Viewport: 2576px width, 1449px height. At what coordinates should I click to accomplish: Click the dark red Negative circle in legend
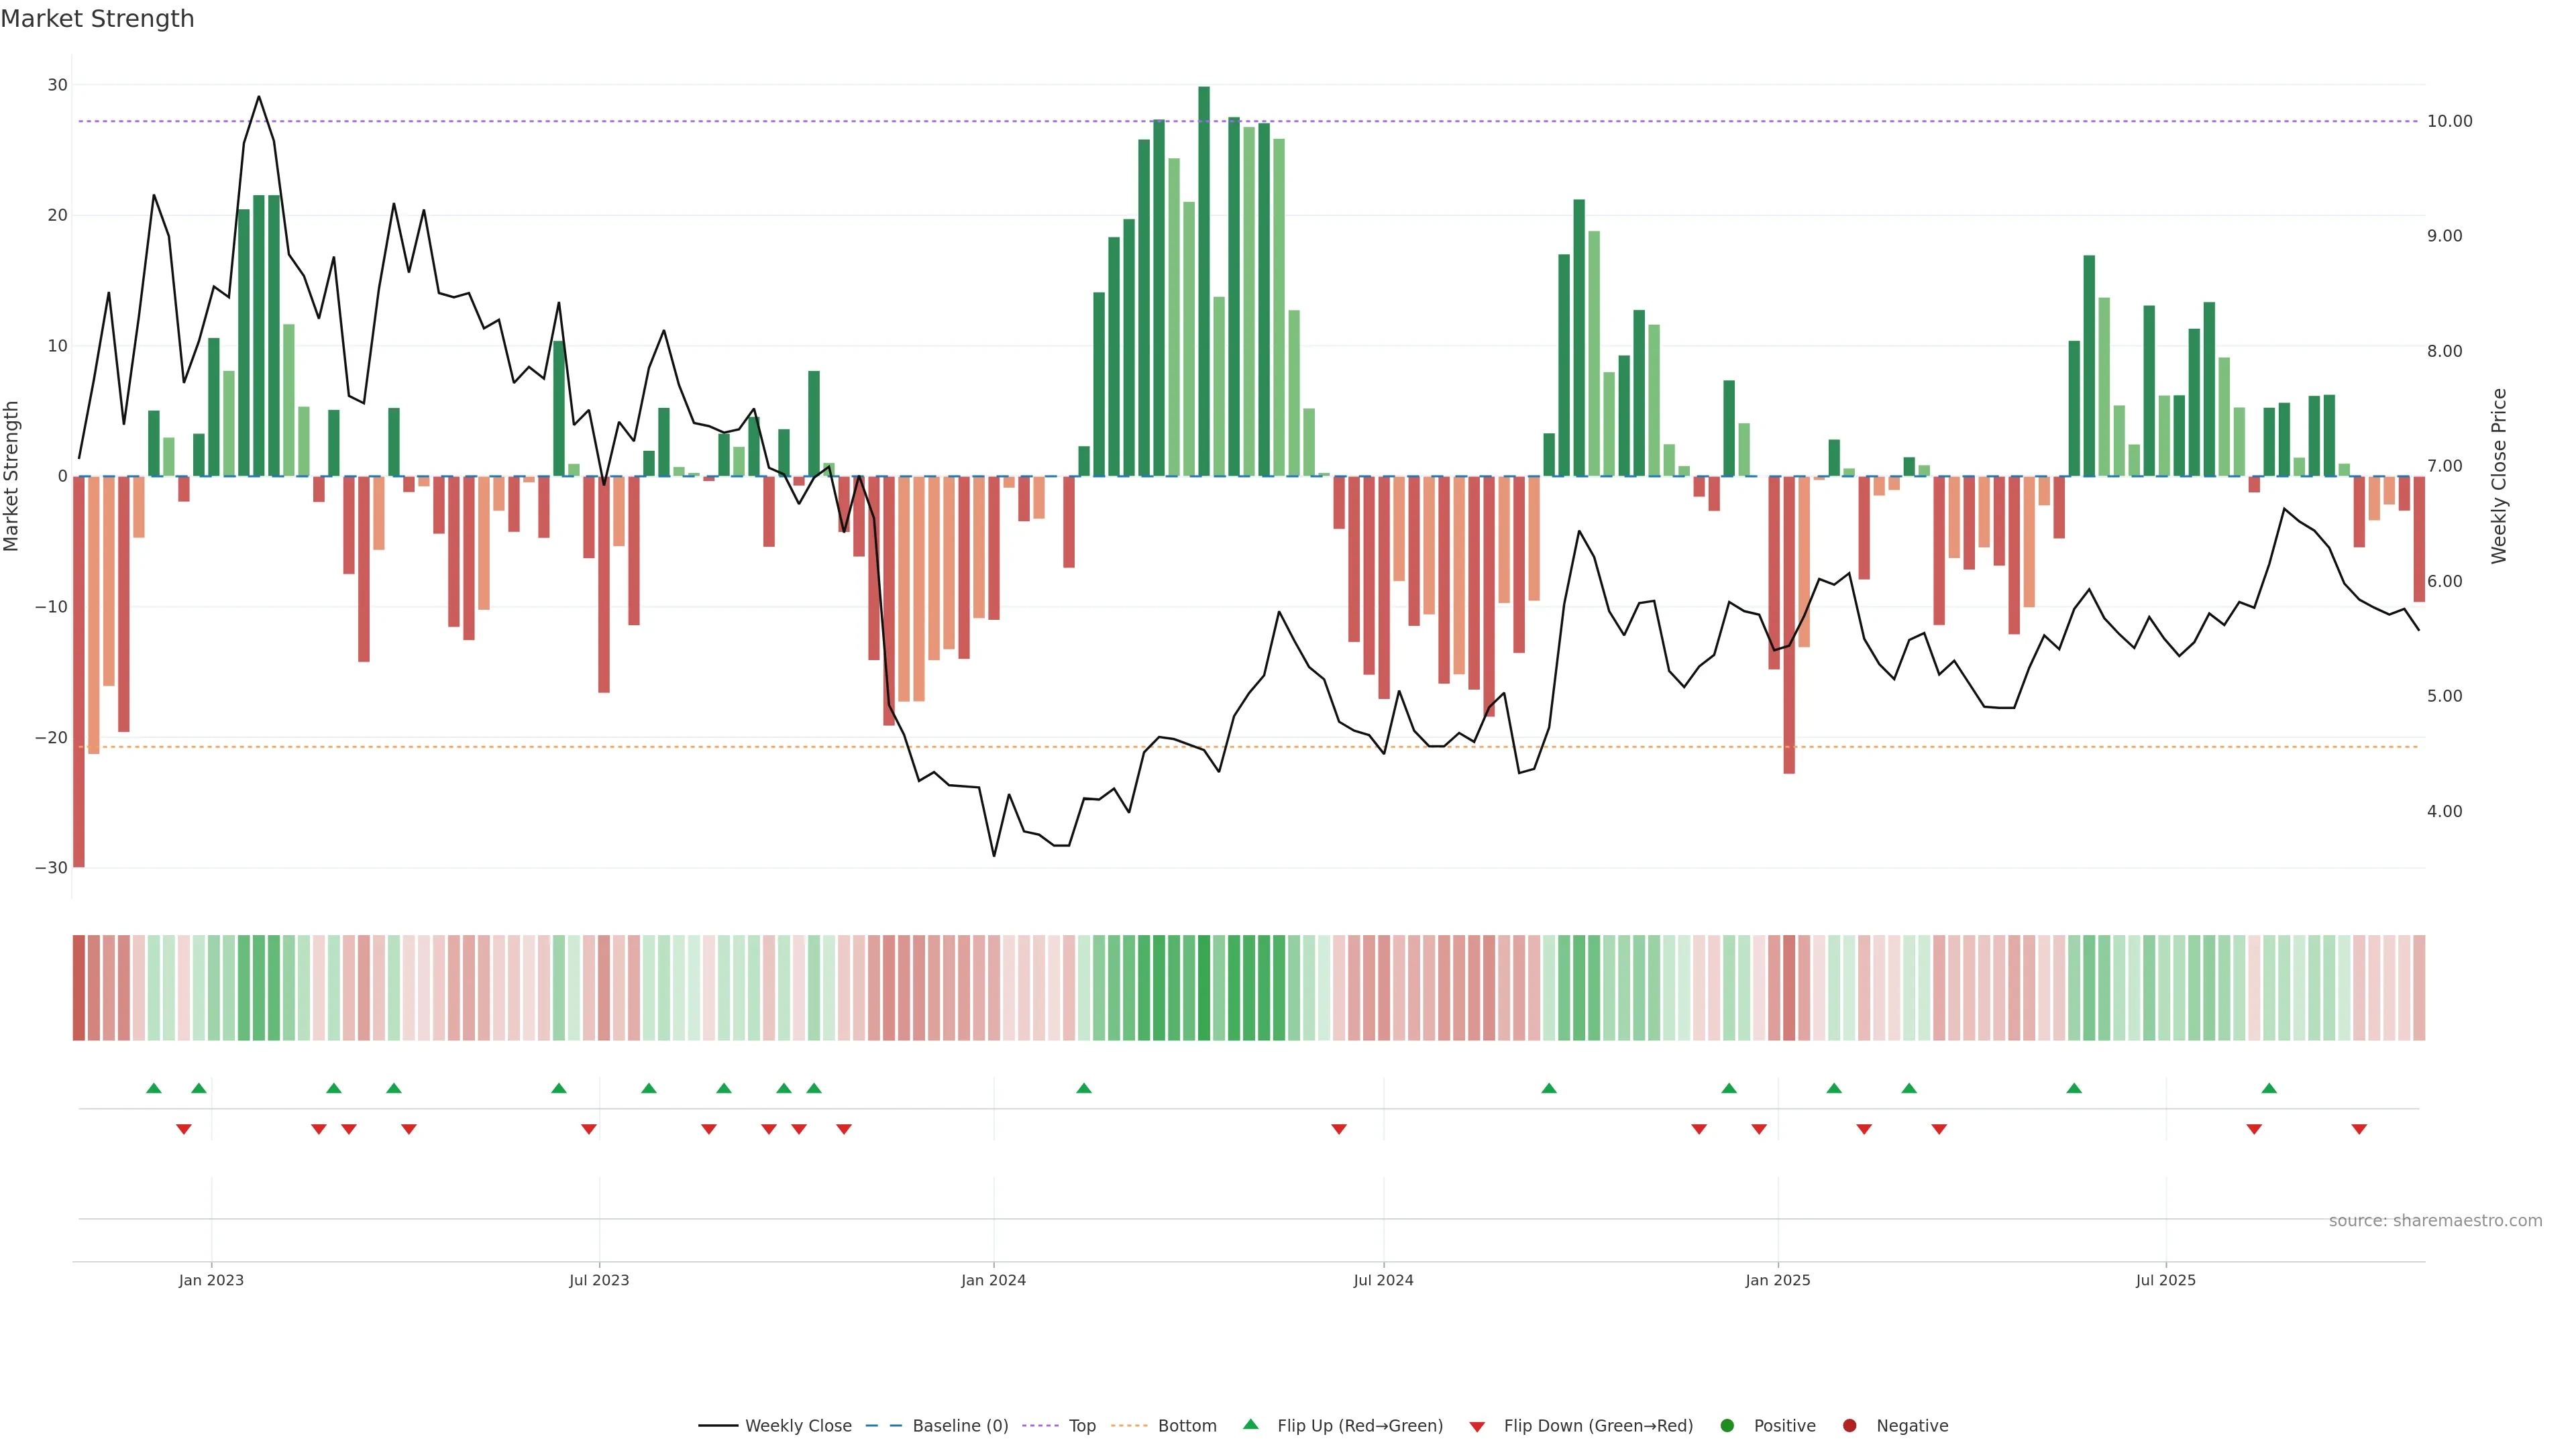[1849, 1426]
